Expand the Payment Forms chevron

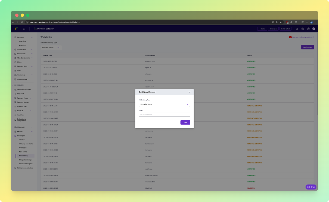coord(30,98)
